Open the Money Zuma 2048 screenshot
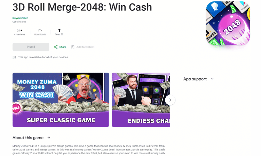The image size is (261, 156). click(x=61, y=100)
